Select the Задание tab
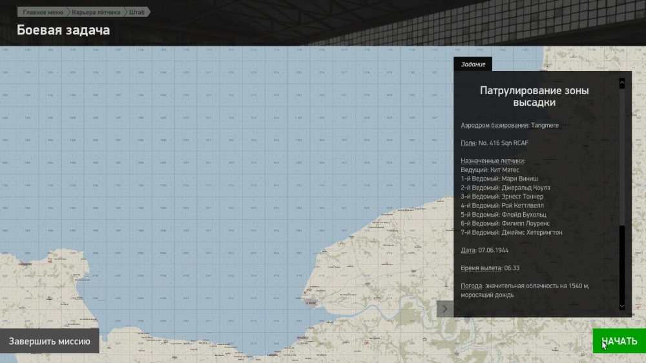Viewport: 646px width, 363px height. click(x=473, y=64)
